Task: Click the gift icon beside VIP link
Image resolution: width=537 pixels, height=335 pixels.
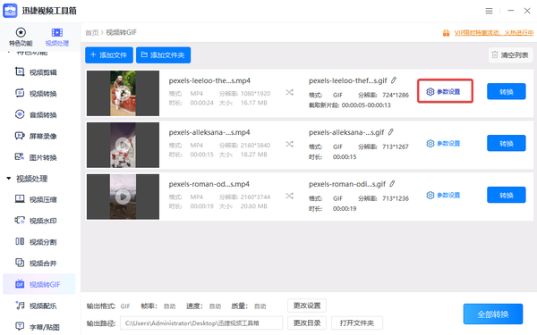Action: click(446, 33)
